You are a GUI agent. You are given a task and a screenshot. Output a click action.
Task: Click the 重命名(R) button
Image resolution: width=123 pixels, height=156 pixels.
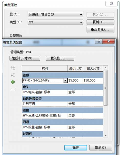click(x=100, y=30)
